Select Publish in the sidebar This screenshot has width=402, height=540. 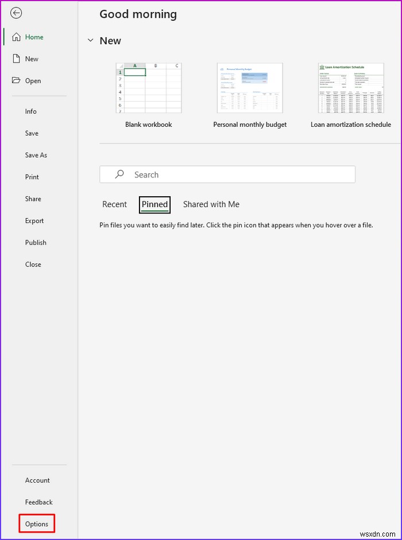36,242
